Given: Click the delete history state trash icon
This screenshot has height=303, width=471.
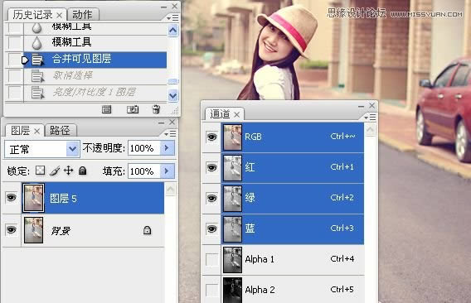Looking at the screenshot, I should point(156,109).
